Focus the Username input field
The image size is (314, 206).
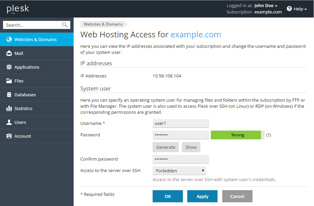(x=181, y=124)
